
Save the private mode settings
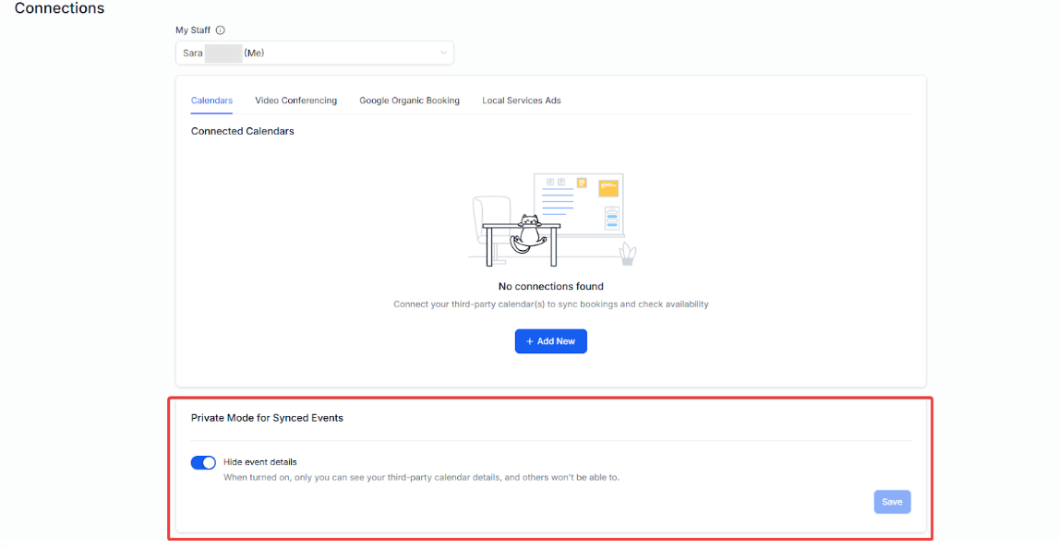[x=892, y=502]
